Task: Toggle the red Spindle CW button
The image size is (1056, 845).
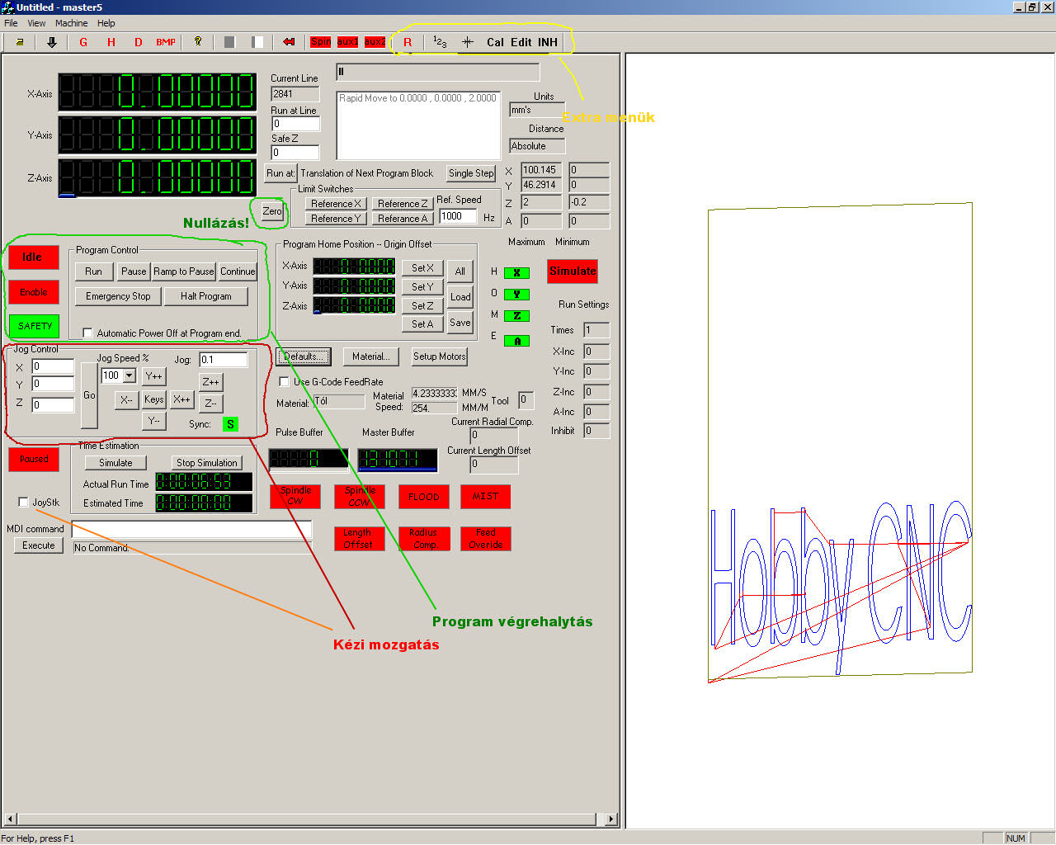Action: point(295,496)
